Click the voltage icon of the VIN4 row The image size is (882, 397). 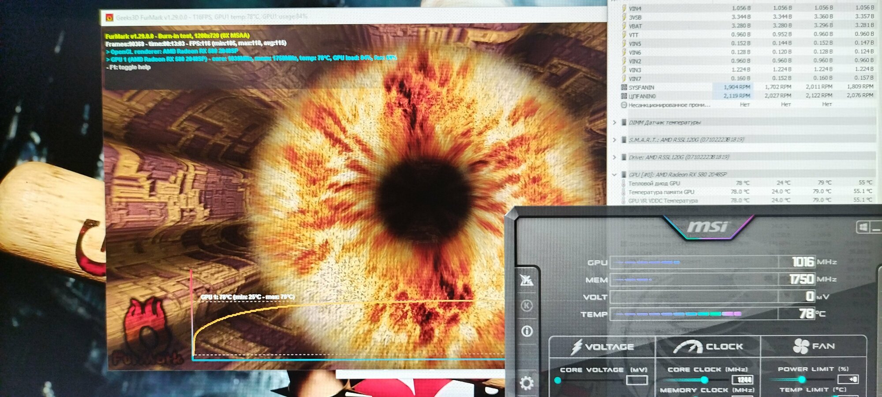point(624,8)
